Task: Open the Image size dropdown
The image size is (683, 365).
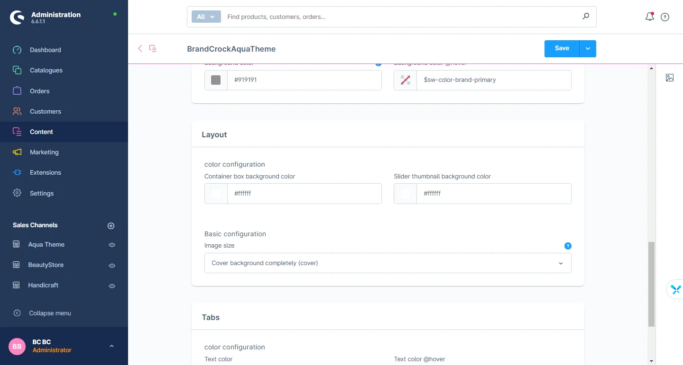Action: (388, 263)
